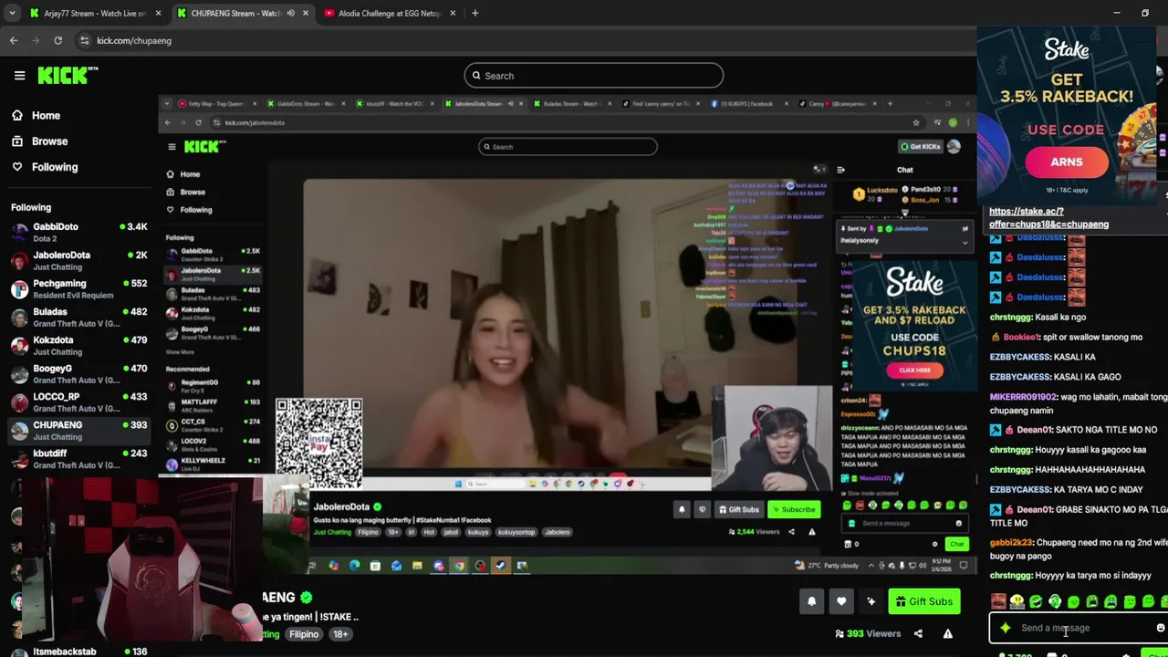Open a new browser tab
Image resolution: width=1168 pixels, height=657 pixels.
coord(474,13)
